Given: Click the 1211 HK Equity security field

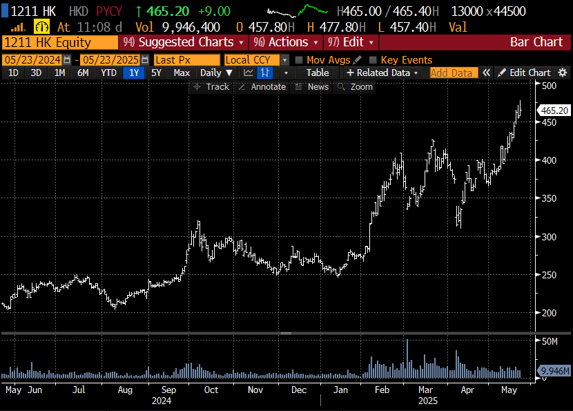Looking at the screenshot, I should point(60,42).
